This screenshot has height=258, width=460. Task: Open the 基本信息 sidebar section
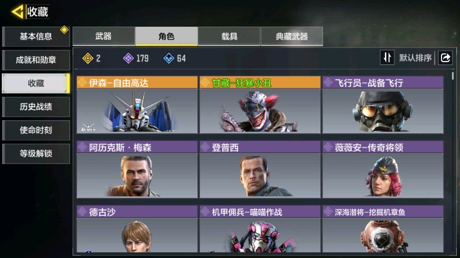pyautogui.click(x=36, y=37)
